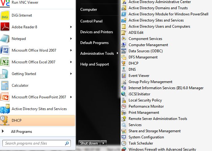This screenshot has height=151, width=212.
Task: Click Performance Monitor icon
Action: pos(124,106)
